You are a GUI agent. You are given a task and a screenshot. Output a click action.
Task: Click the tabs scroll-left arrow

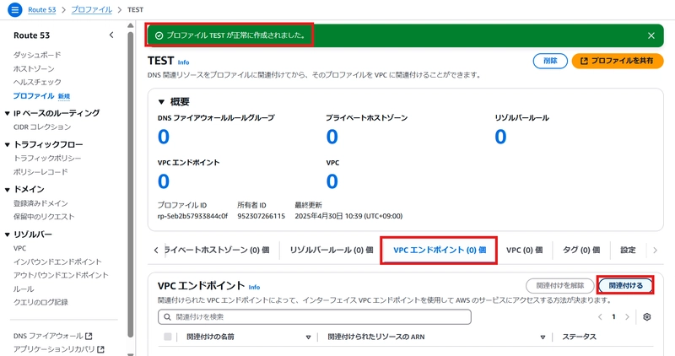pyautogui.click(x=156, y=250)
